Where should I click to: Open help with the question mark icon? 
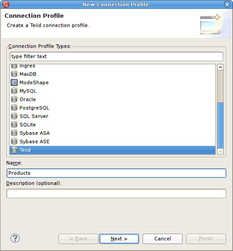point(15,238)
